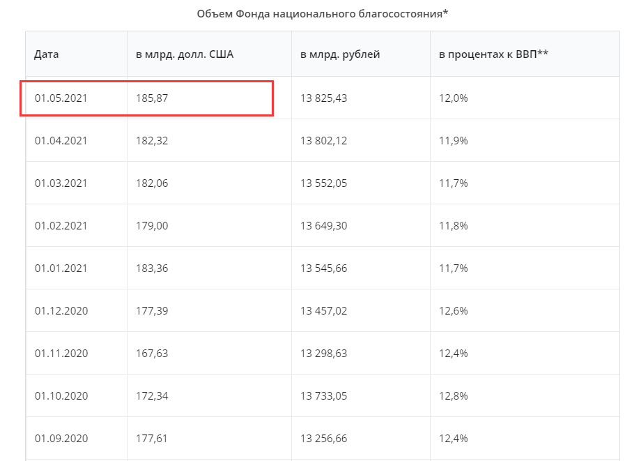The height and width of the screenshot is (461, 632).
Task: Select the dollar value 167,63
Action: point(152,354)
